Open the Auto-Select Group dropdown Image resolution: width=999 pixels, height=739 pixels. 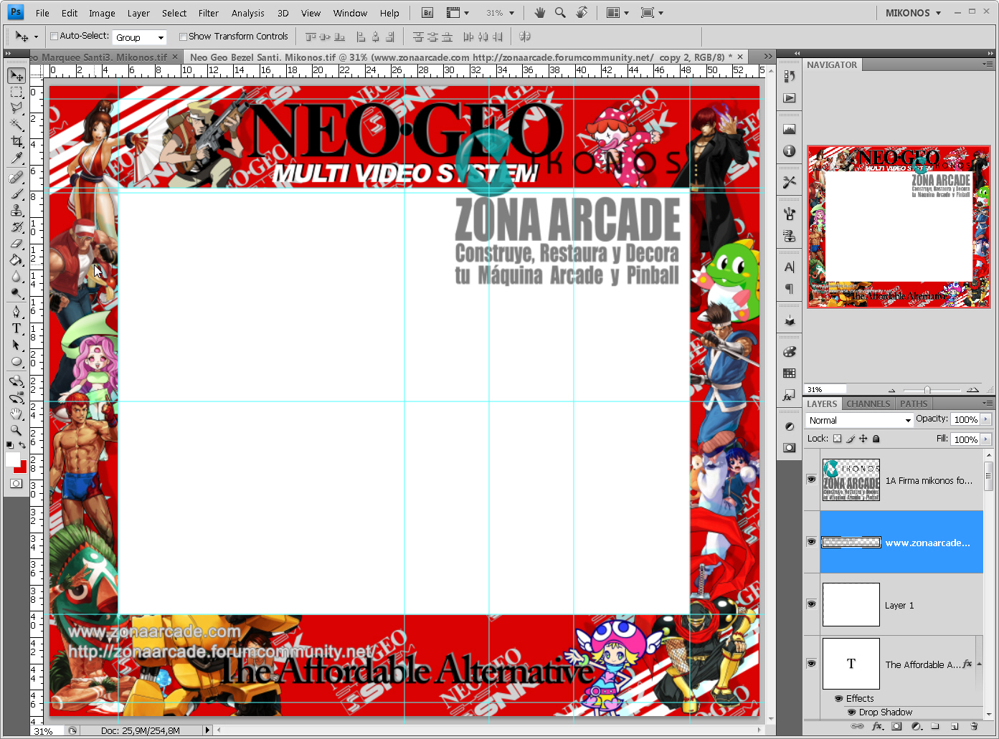tap(139, 37)
